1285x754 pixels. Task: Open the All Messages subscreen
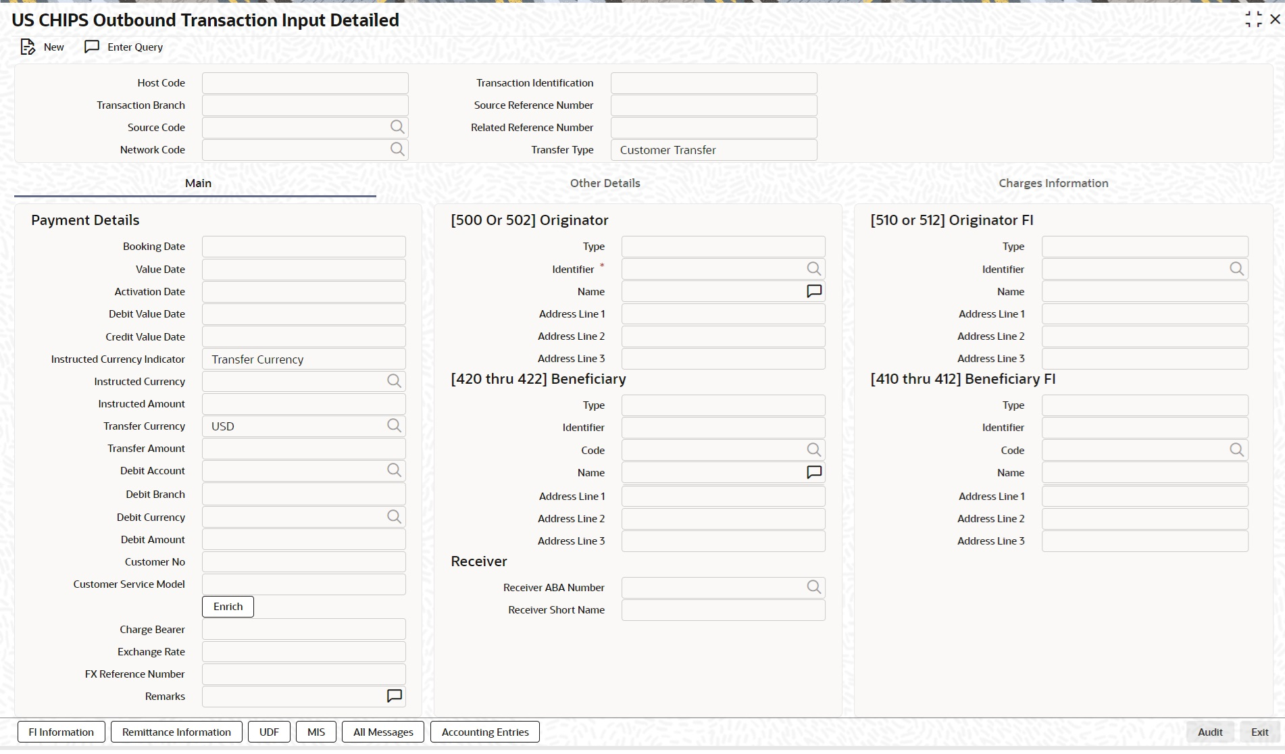click(x=383, y=732)
